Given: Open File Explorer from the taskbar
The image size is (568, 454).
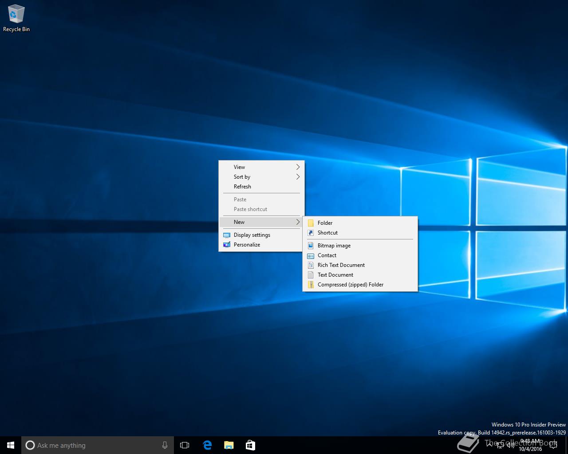Looking at the screenshot, I should (229, 445).
